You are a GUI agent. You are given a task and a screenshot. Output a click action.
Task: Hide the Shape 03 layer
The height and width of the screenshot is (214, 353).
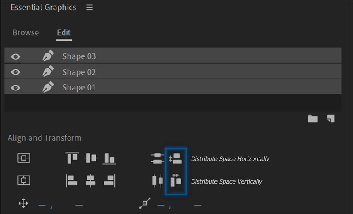[15, 56]
